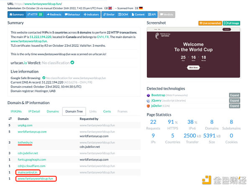Open the maincontrol.in domain link
This screenshot has width=251, height=189.
[x=28, y=172]
